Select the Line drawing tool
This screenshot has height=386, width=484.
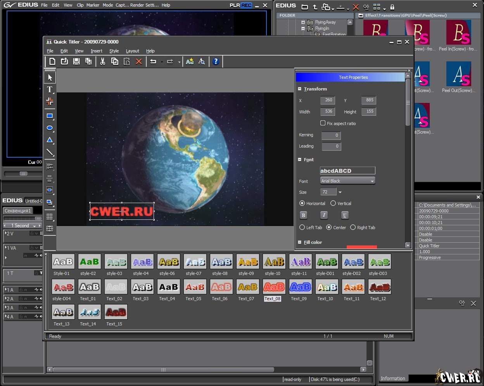click(50, 153)
